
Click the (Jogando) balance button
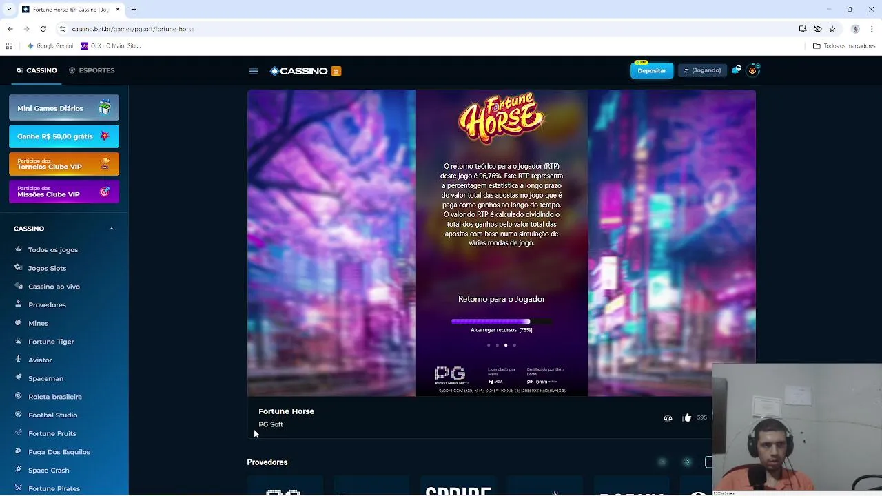(702, 70)
